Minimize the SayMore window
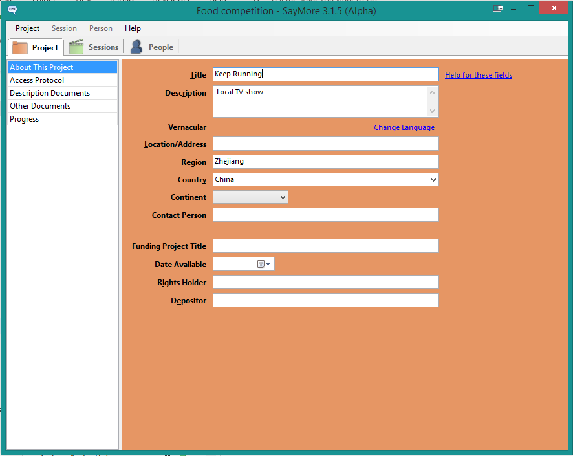Viewport: 573px width, 456px height. (514, 8)
